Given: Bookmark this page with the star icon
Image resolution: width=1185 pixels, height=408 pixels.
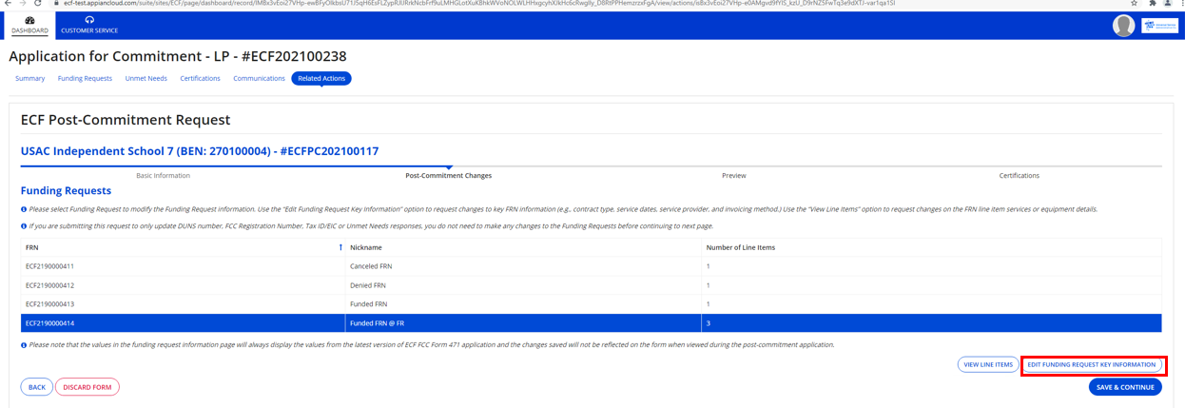Looking at the screenshot, I should [x=1134, y=4].
